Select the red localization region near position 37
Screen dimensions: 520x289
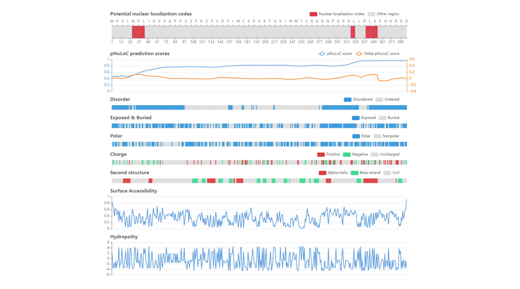(138, 32)
